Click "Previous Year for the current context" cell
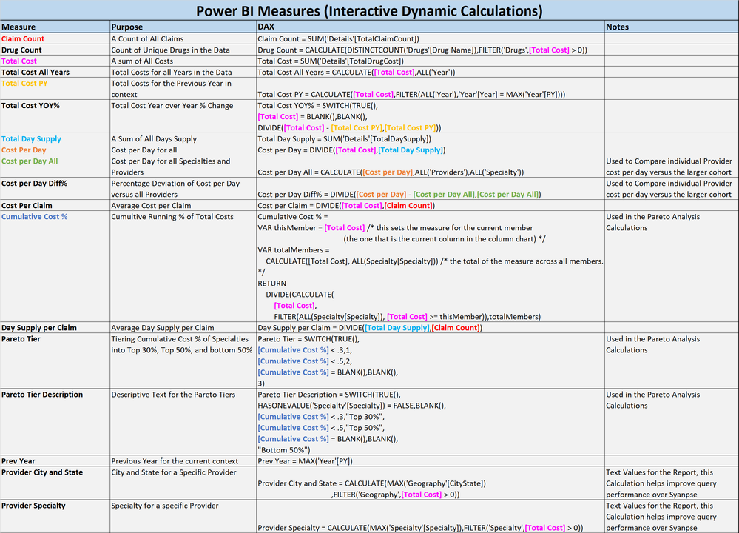This screenshot has height=533, width=739. point(183,461)
